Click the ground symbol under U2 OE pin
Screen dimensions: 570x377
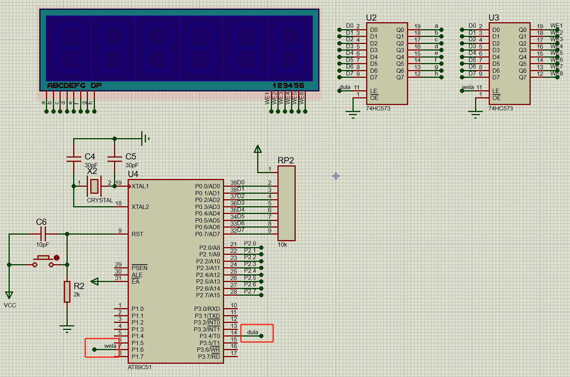tap(353, 115)
